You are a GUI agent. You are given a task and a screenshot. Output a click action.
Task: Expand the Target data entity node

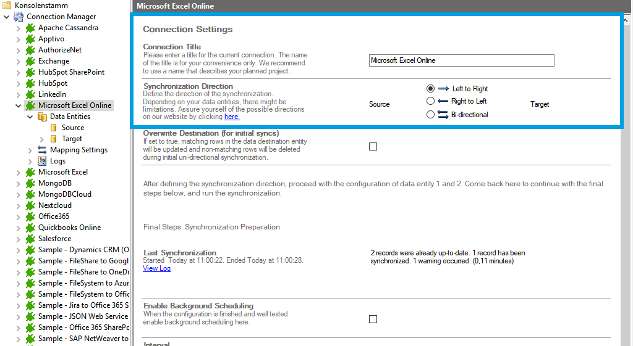click(41, 139)
